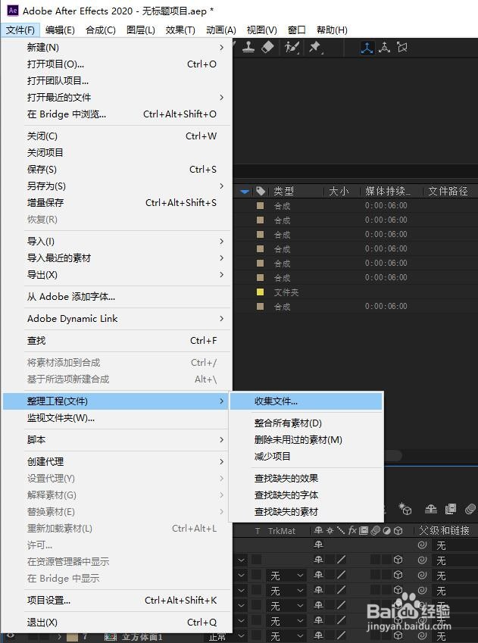The height and width of the screenshot is (643, 478).
Task: Click the Adjustment Layer column header icon
Action: coord(386,531)
